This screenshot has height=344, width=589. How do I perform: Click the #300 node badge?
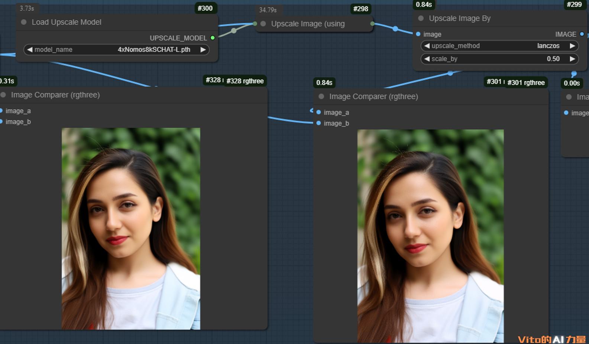click(x=205, y=8)
